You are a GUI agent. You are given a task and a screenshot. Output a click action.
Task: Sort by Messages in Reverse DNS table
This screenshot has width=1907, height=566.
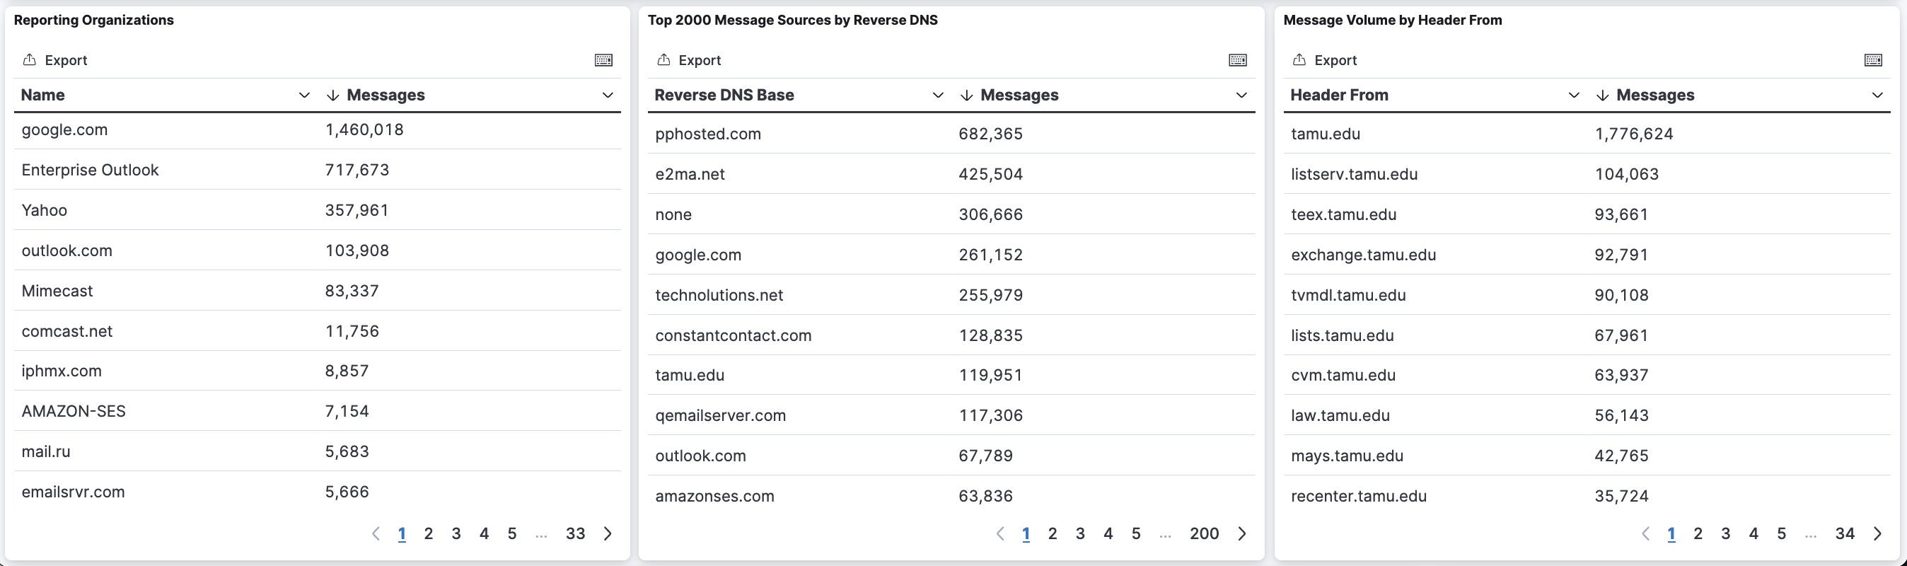[1010, 95]
